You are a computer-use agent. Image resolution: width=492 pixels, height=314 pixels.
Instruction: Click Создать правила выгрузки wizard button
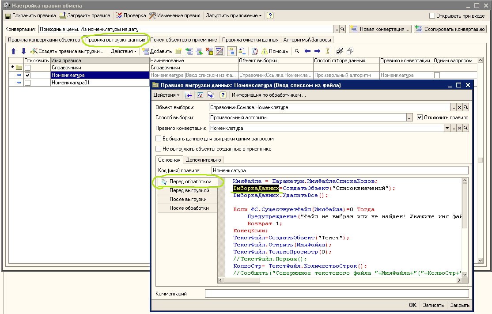point(68,51)
